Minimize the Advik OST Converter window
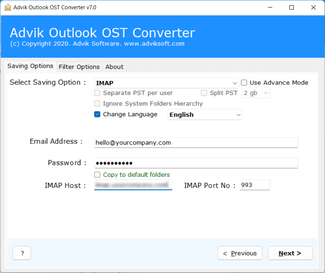The height and width of the screenshot is (273, 325). (270, 7)
